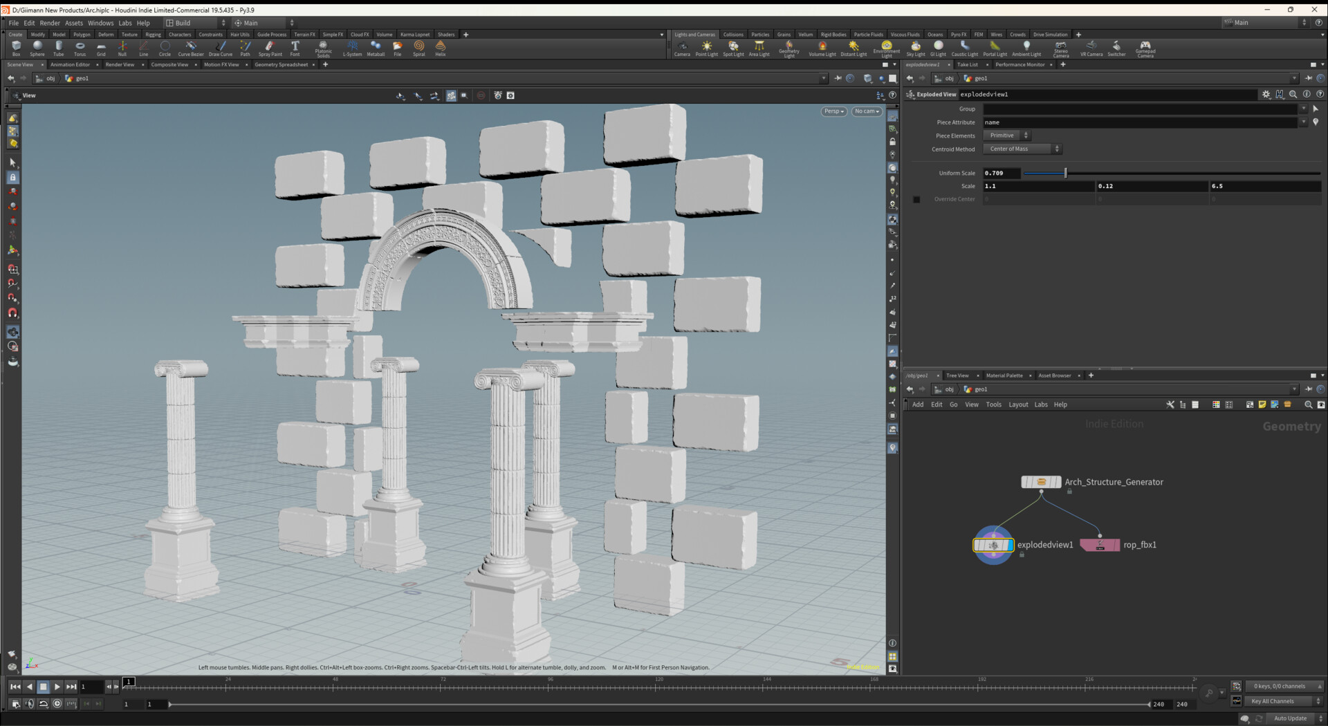Create a Spot Light from the shelf

point(732,48)
